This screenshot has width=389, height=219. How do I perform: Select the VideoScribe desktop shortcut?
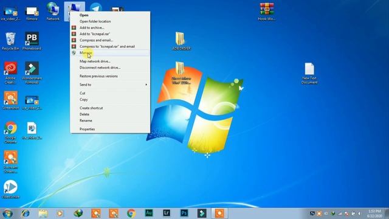click(10, 189)
